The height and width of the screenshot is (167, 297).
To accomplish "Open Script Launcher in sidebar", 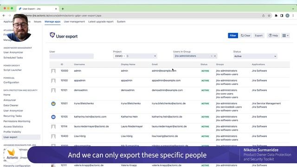I will tap(13, 70).
